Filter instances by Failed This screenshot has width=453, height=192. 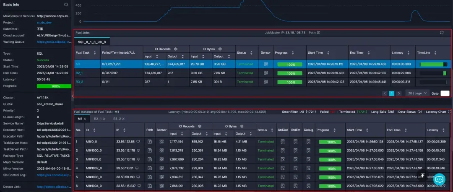point(327,112)
